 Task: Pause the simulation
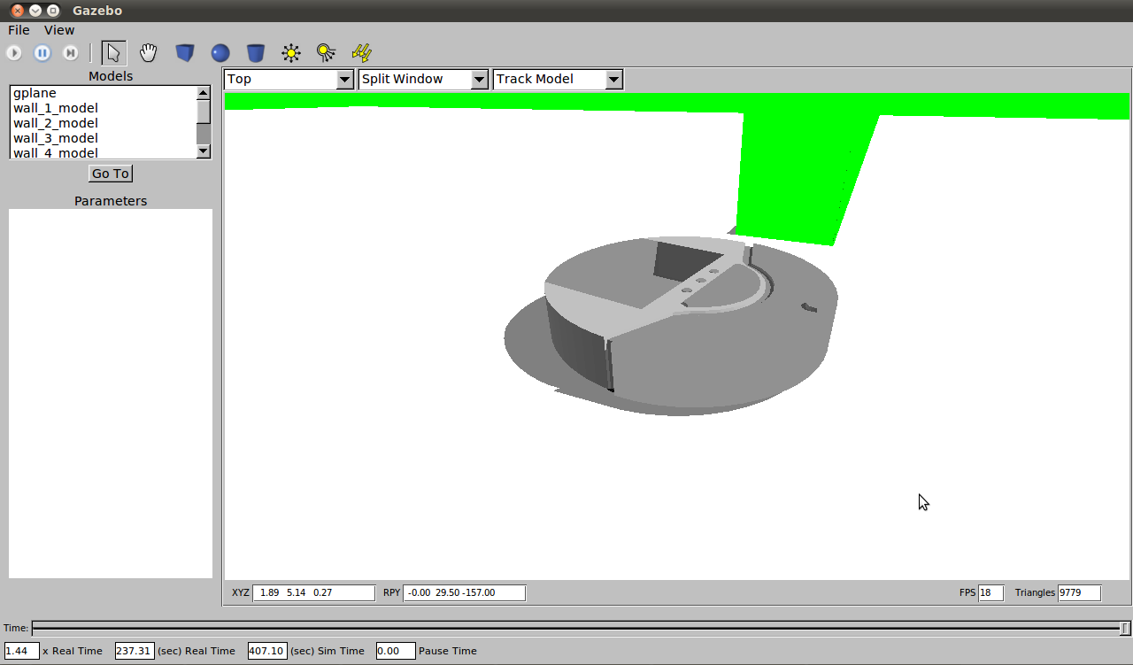42,52
